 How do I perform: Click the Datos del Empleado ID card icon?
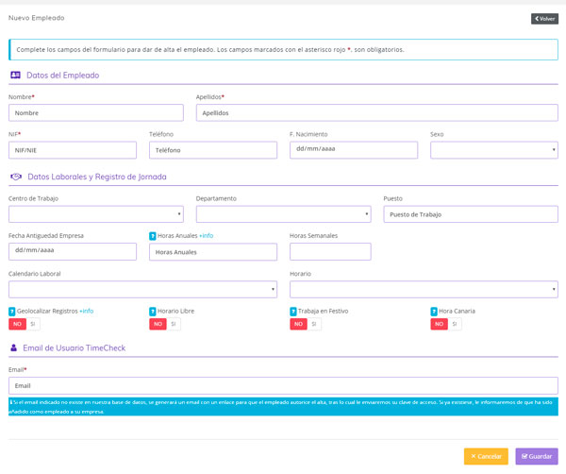coord(15,76)
